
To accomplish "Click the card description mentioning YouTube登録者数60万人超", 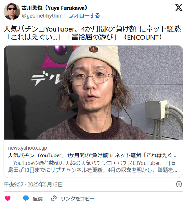I will coord(92,166).
